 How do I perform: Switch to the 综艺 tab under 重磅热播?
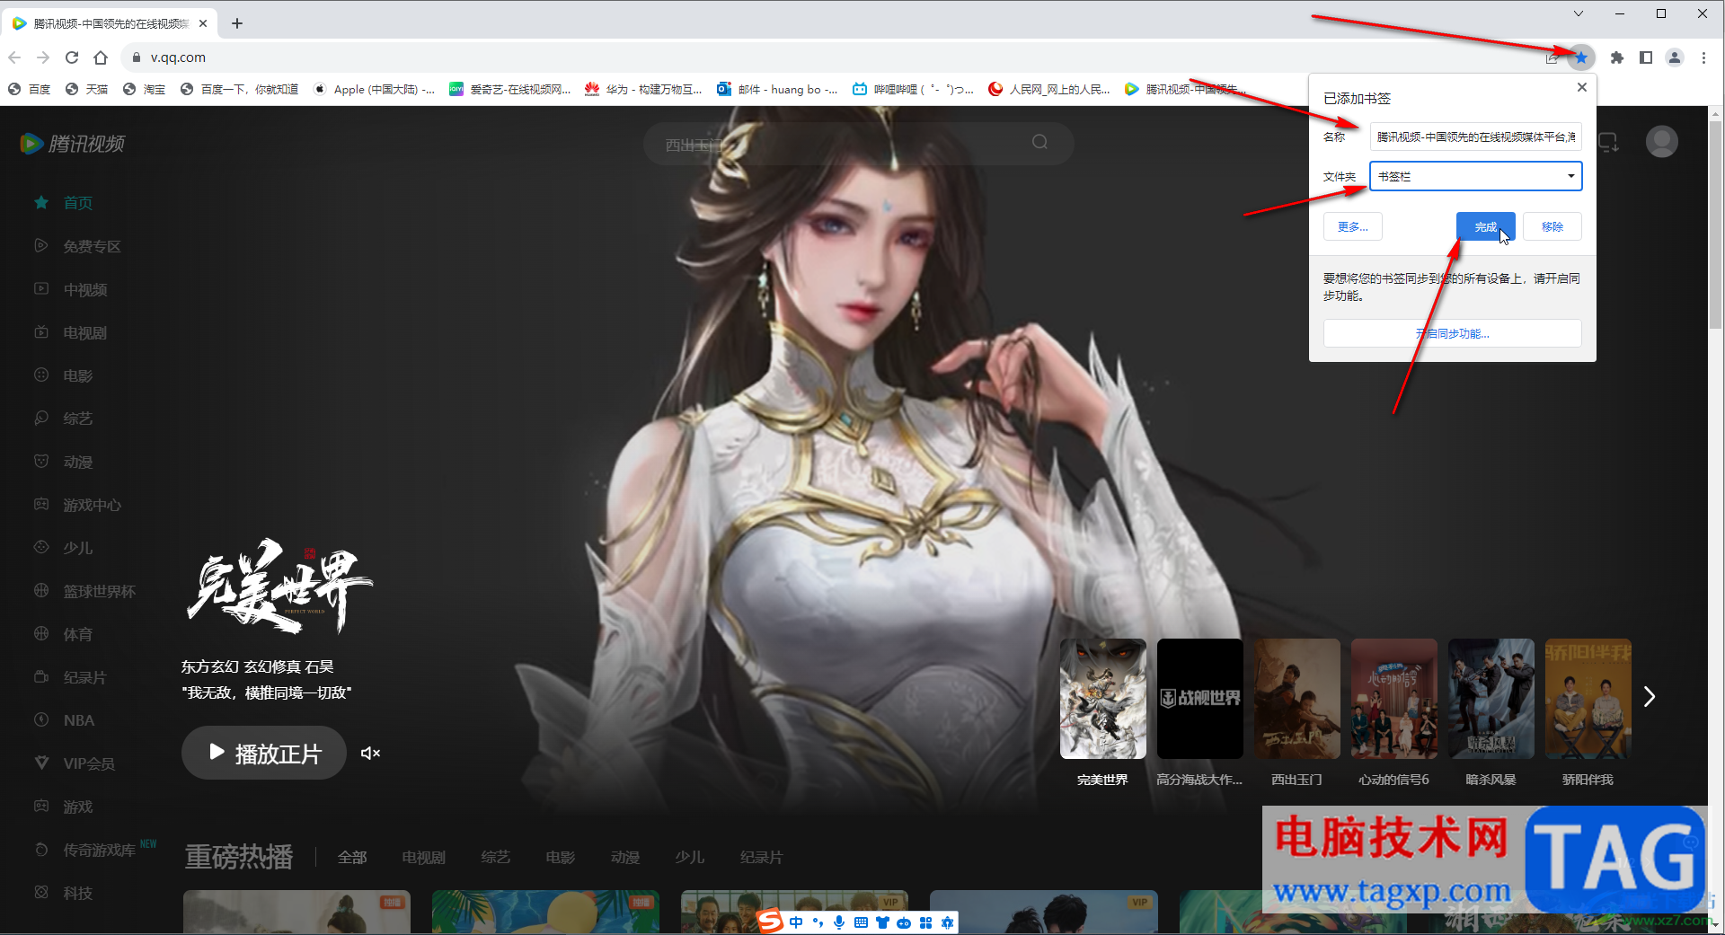click(496, 858)
